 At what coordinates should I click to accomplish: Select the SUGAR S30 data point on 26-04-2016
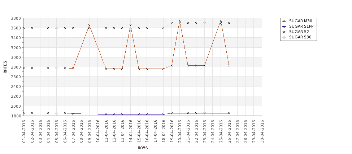click(229, 23)
